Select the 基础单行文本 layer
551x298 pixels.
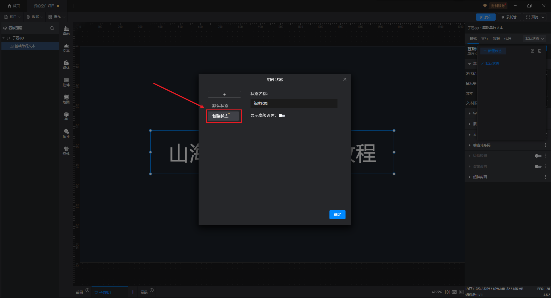(30, 46)
